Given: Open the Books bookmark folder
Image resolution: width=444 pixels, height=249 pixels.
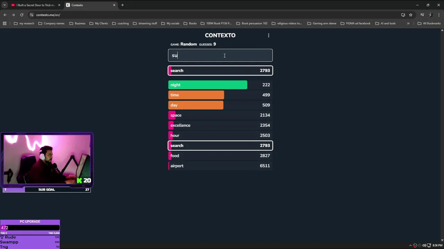Looking at the screenshot, I should click(x=190, y=24).
